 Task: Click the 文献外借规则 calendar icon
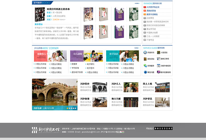(159, 66)
